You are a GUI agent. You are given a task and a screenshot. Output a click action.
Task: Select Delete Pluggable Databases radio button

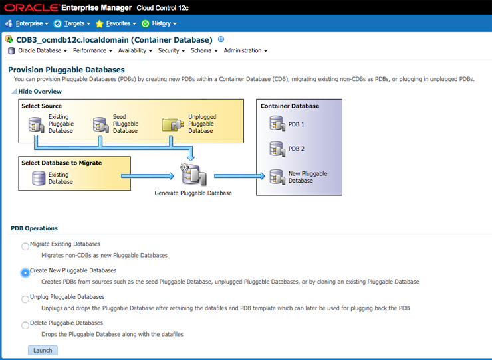click(x=25, y=325)
